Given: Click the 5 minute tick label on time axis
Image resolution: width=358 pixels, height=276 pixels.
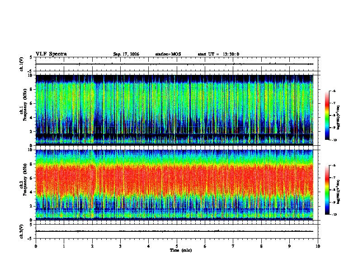Looking at the screenshot, I should click(177, 246).
